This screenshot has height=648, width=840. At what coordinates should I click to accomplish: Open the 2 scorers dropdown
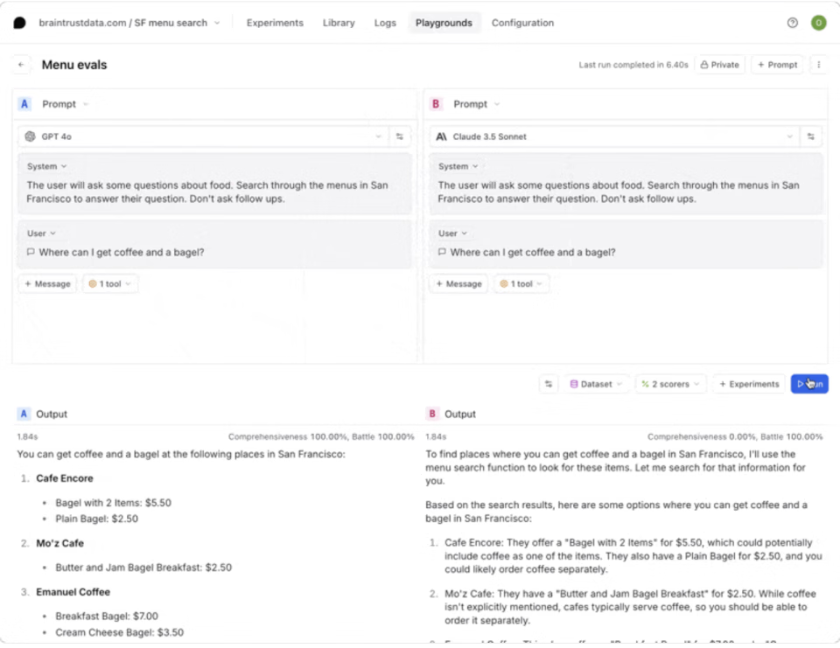[x=670, y=384]
